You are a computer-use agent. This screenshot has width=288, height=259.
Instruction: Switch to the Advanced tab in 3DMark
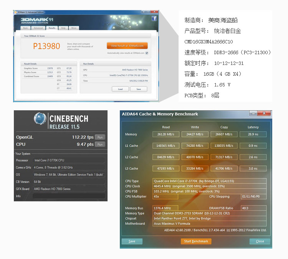coord(38,28)
